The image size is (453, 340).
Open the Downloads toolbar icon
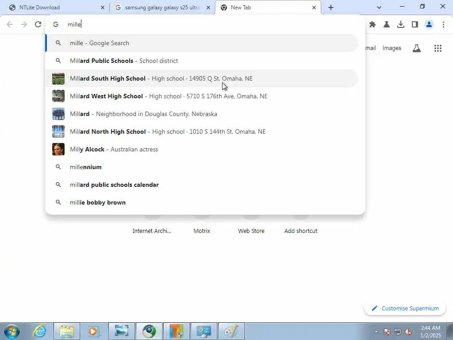(401, 25)
